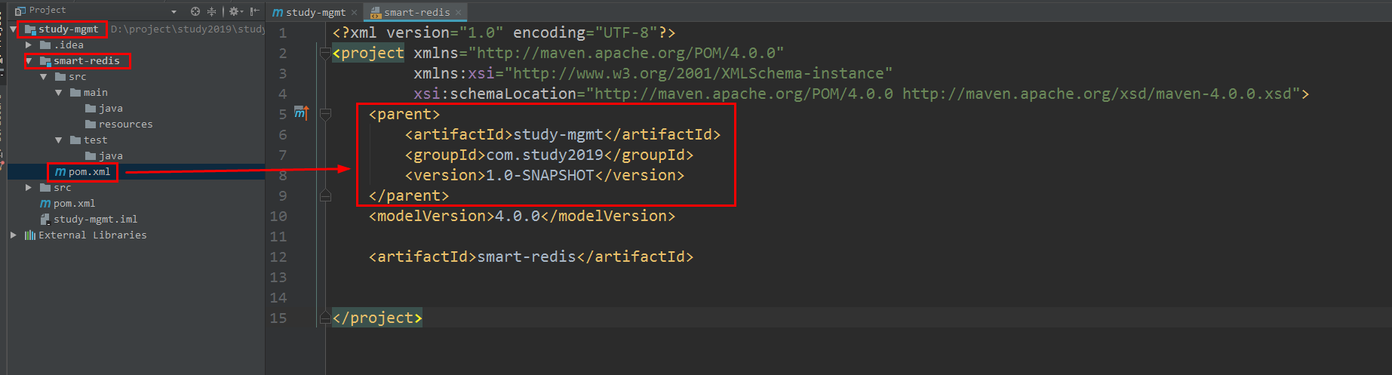Collapse the project tag fold marker on line 2

click(325, 53)
